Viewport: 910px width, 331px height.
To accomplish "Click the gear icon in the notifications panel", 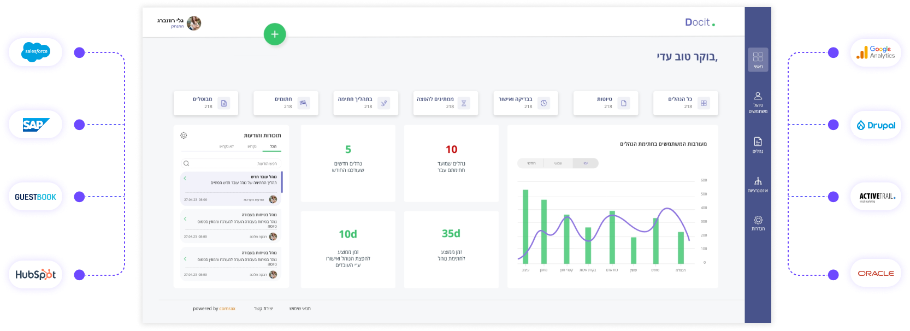I will (x=184, y=135).
